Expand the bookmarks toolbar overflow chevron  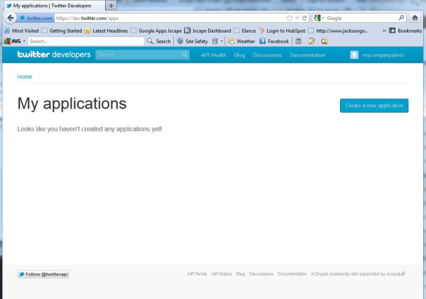pos(384,30)
